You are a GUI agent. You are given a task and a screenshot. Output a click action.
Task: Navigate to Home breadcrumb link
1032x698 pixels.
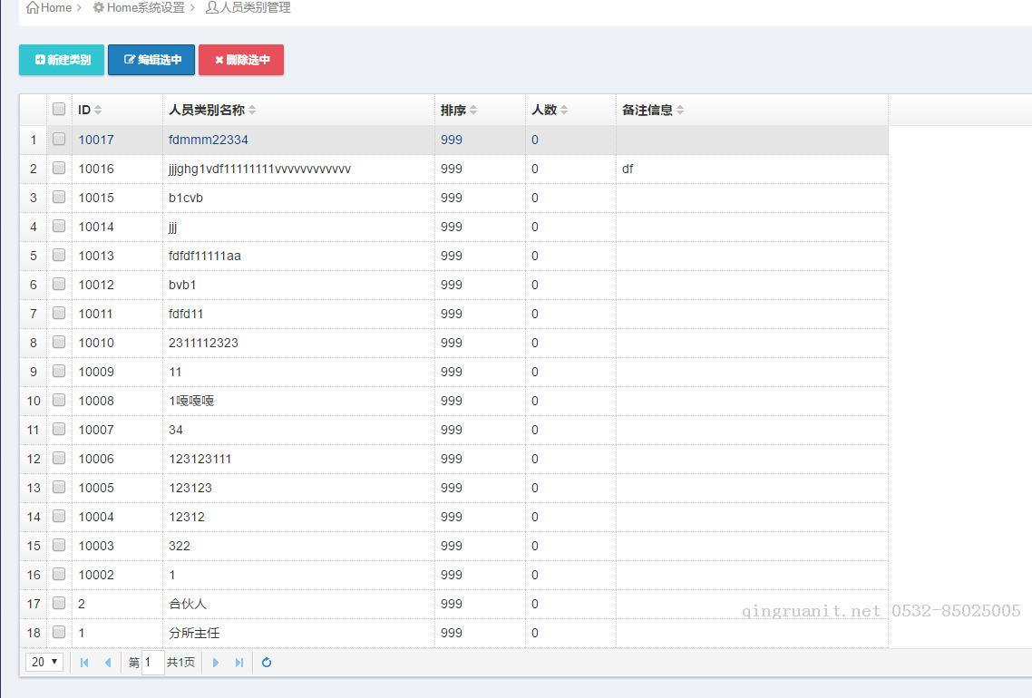(x=49, y=7)
